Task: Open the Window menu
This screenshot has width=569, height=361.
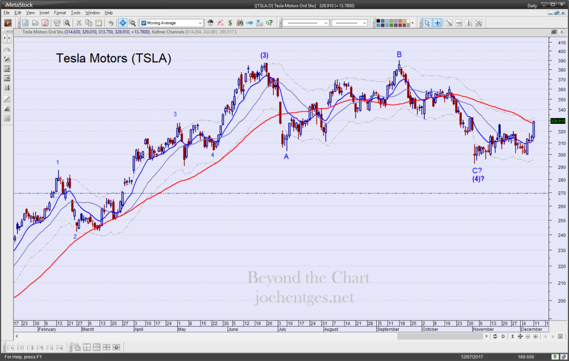Action: coord(93,13)
